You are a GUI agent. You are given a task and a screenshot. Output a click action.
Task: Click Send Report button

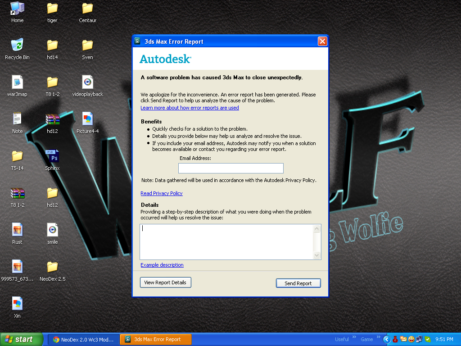[x=298, y=283]
